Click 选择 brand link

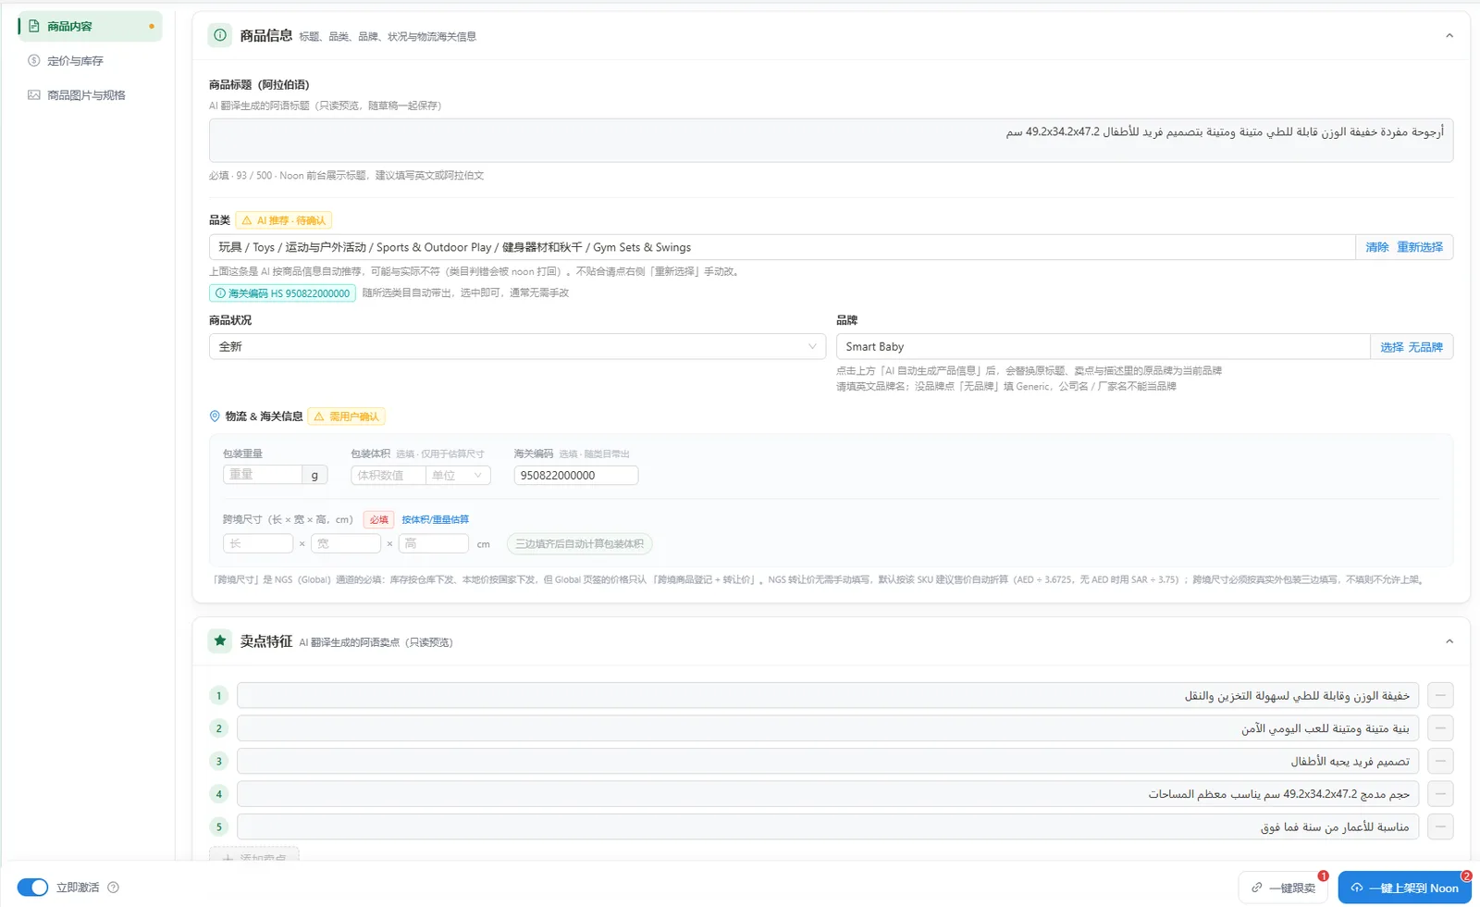[1391, 347]
